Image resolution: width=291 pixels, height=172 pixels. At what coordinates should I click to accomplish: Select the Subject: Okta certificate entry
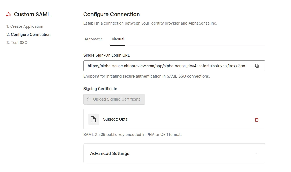(x=115, y=119)
